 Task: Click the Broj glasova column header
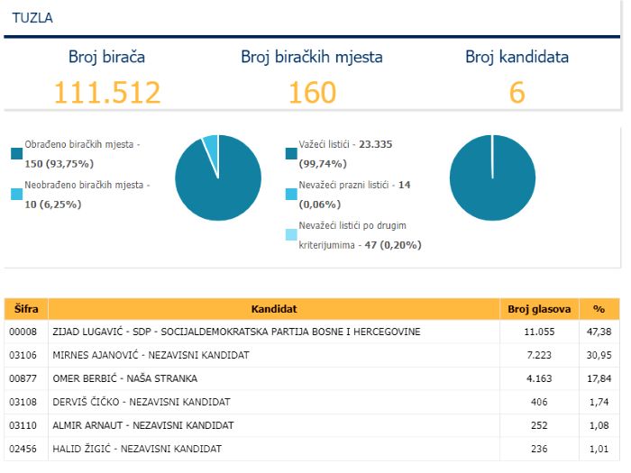coord(539,309)
